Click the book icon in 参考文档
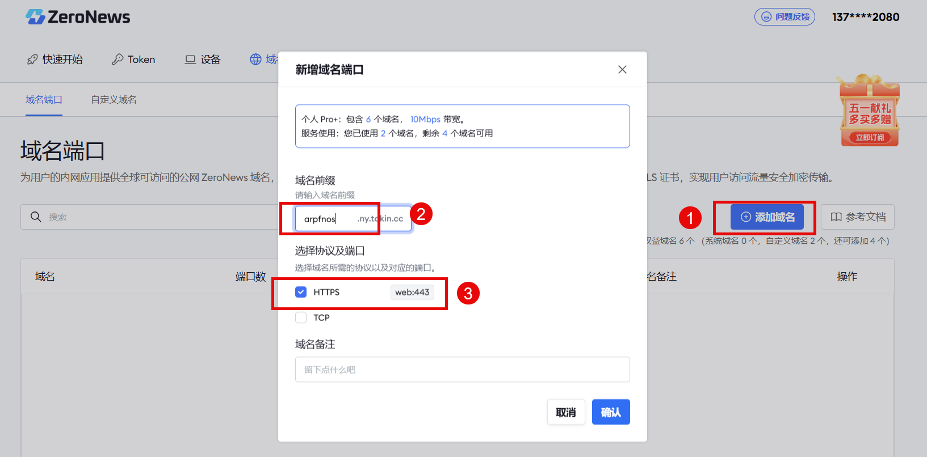Image resolution: width=927 pixels, height=457 pixels. pos(836,217)
